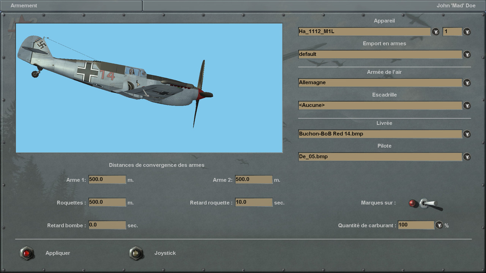486x273 pixels.
Task: Click the Arme 1 convergence field
Action: (x=107, y=179)
